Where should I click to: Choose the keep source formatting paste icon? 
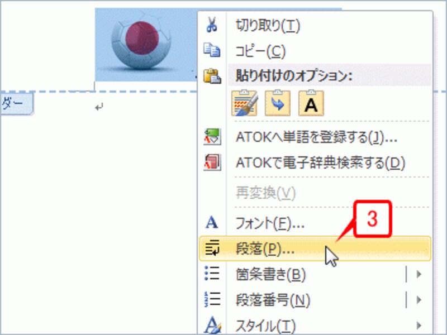click(x=244, y=103)
